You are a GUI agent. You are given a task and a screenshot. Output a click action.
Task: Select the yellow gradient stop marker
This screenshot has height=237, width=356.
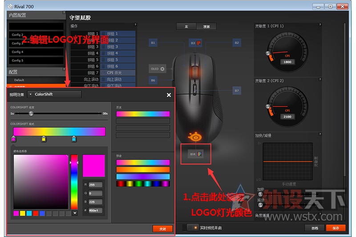tap(44, 139)
